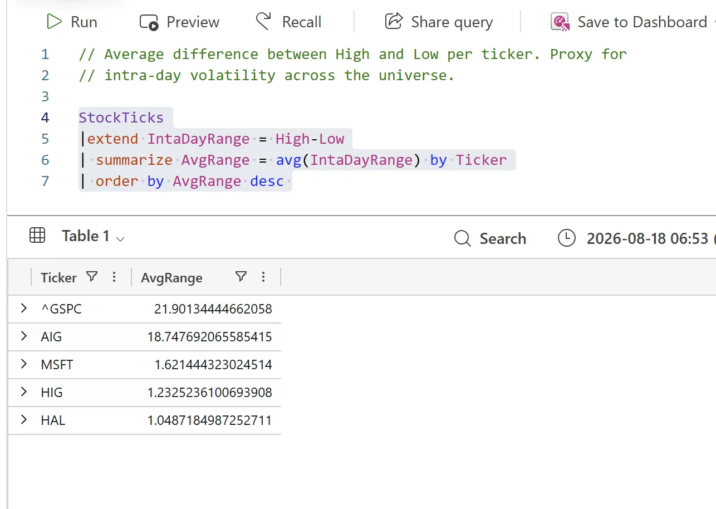Expand the ^GSPC row
The image size is (716, 509).
point(23,309)
